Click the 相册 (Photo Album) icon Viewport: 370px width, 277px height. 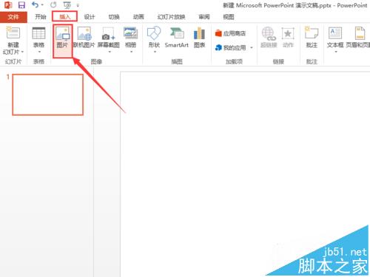coord(131,33)
